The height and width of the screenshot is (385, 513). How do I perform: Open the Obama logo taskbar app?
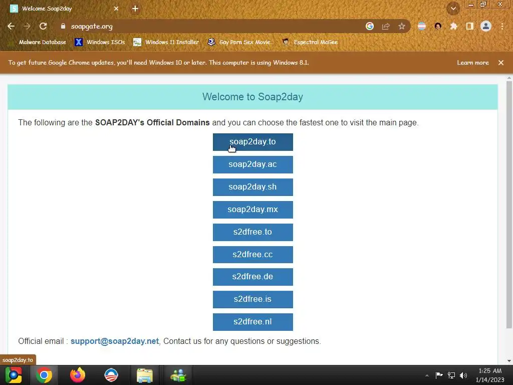coord(111,375)
